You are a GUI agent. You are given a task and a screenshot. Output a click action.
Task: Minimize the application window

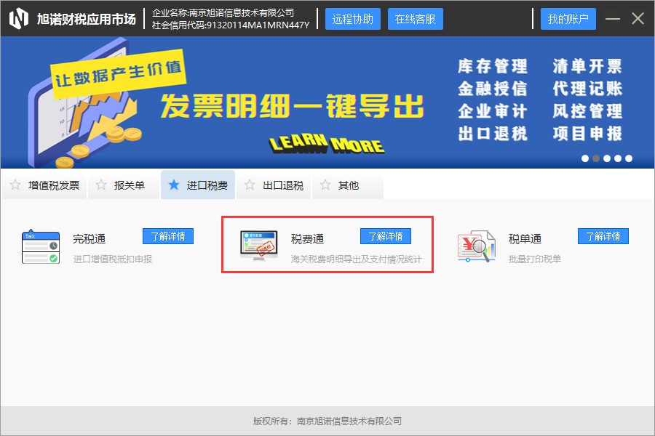click(x=612, y=19)
